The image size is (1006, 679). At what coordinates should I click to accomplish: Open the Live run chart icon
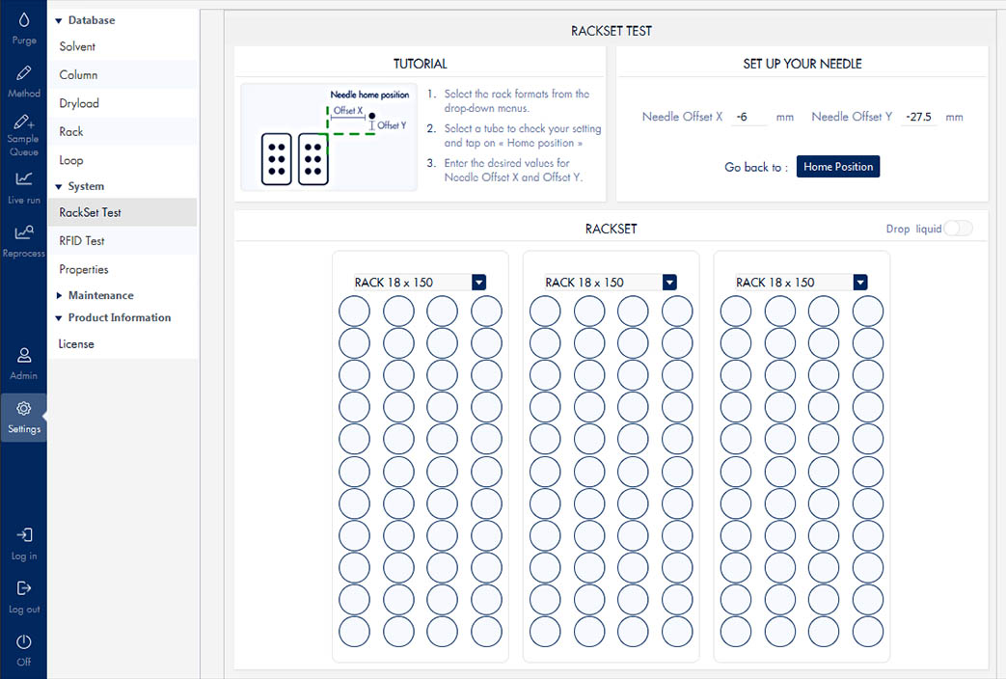[24, 178]
